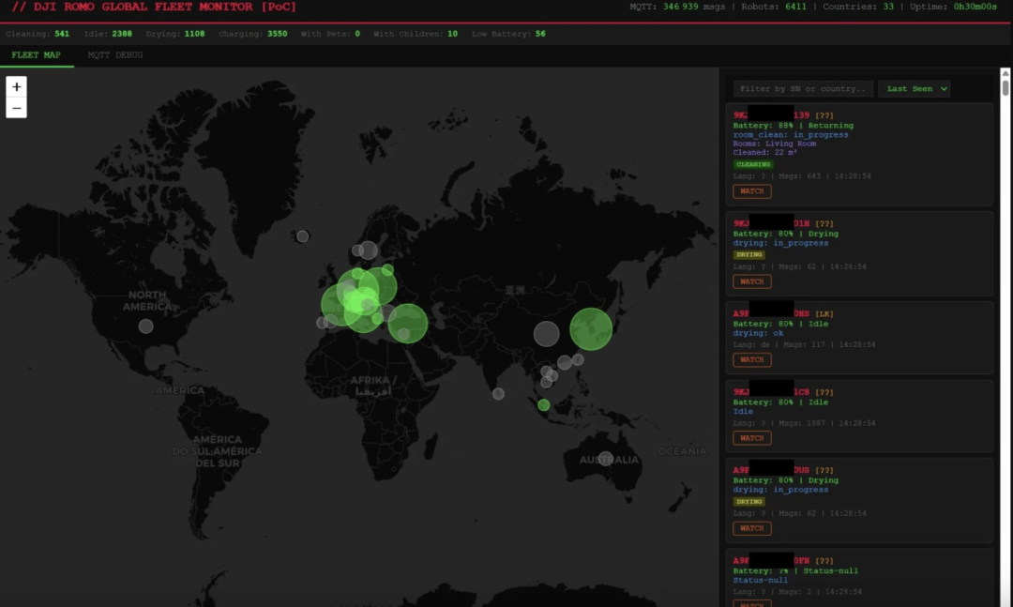Click the large green circle over the Middle East
The image size is (1013, 607).
[408, 324]
